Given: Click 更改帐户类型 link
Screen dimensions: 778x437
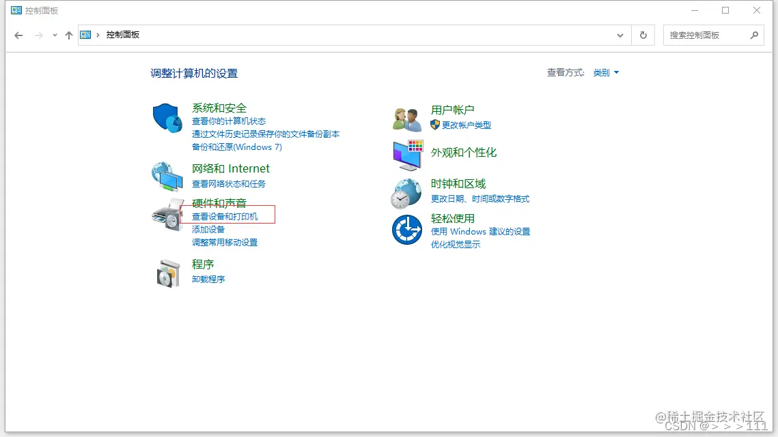Looking at the screenshot, I should [467, 125].
